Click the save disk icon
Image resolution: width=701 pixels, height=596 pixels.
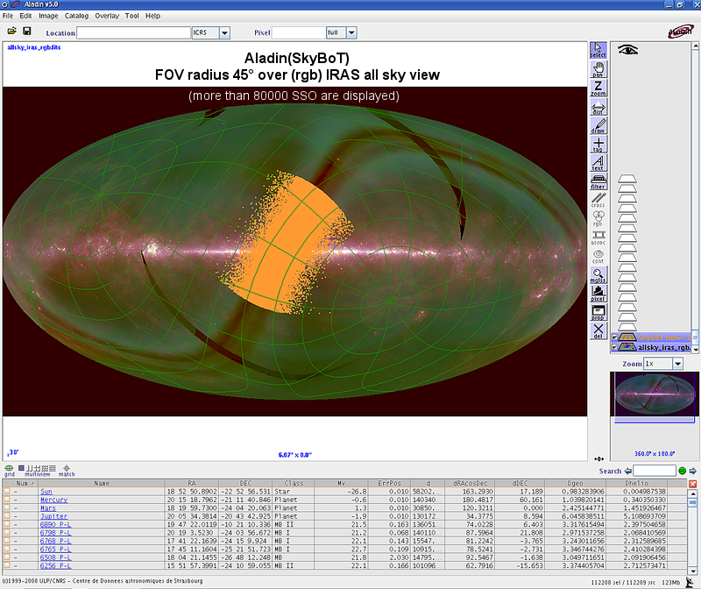(x=27, y=32)
